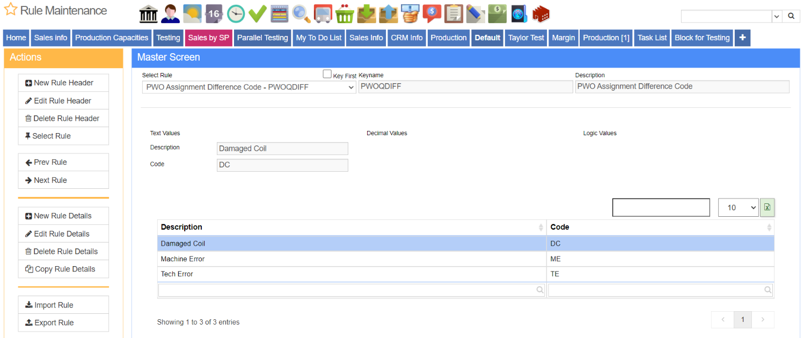The image size is (804, 338).
Task: Click page 1 in the pagination
Action: [x=743, y=320]
